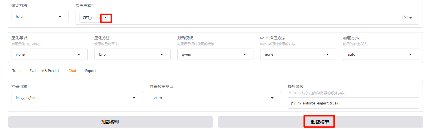Screen dimensions: 424x129
Task: Open the 量化等级 dropdown
Action: (x=49, y=54)
